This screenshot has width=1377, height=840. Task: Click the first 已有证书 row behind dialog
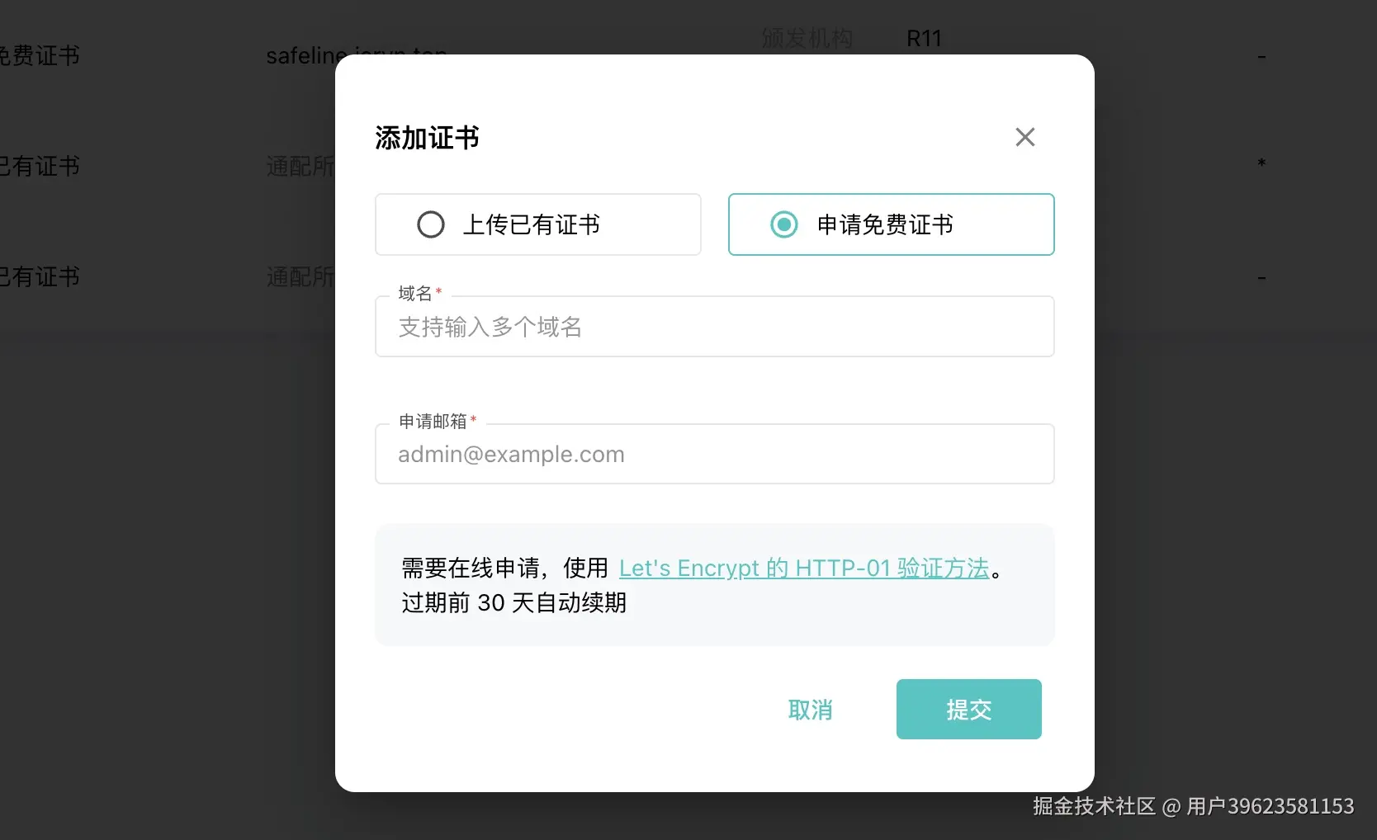coord(40,167)
